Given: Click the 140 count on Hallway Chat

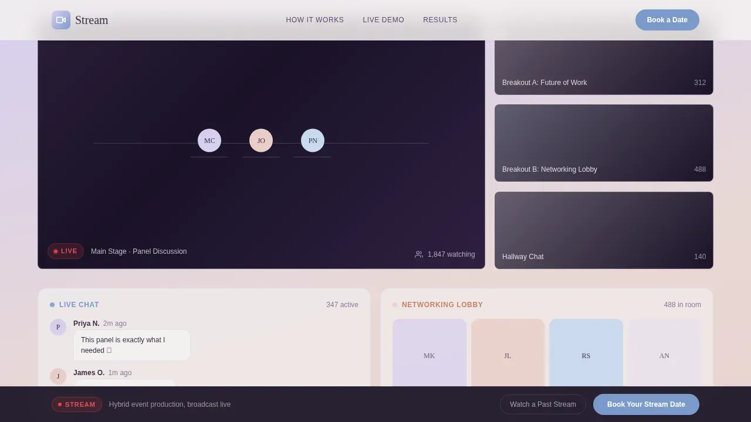Looking at the screenshot, I should point(700,257).
